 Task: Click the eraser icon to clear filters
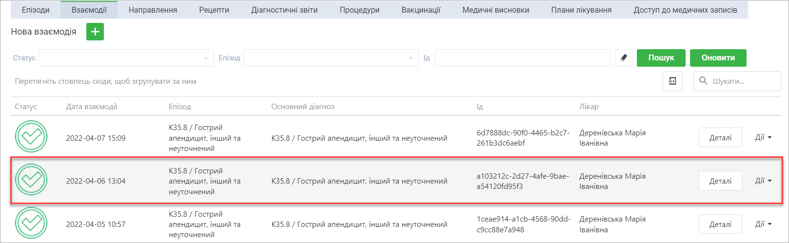(x=623, y=58)
